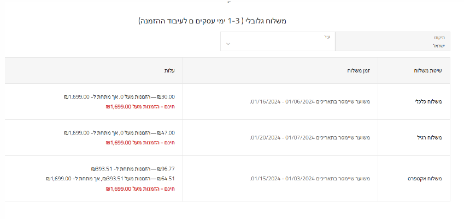The image size is (464, 219).
Task: Click the ₪96.77 express shipping cost line
Action: click(x=133, y=168)
